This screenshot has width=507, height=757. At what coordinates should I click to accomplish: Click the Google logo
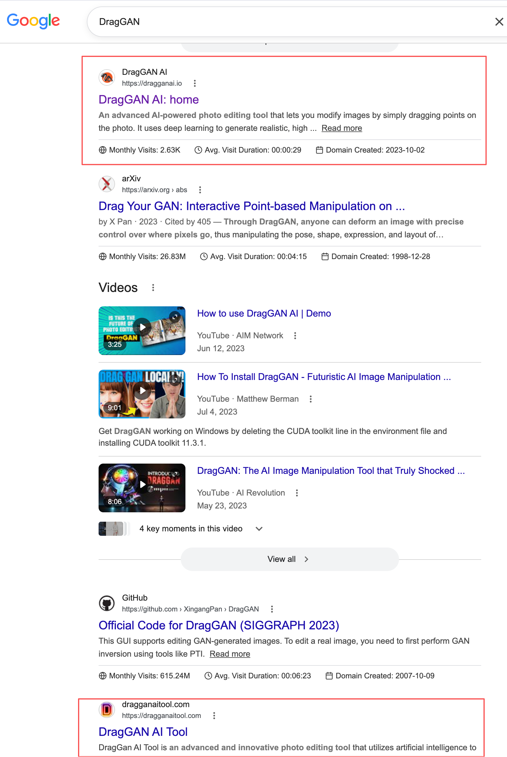coord(33,21)
